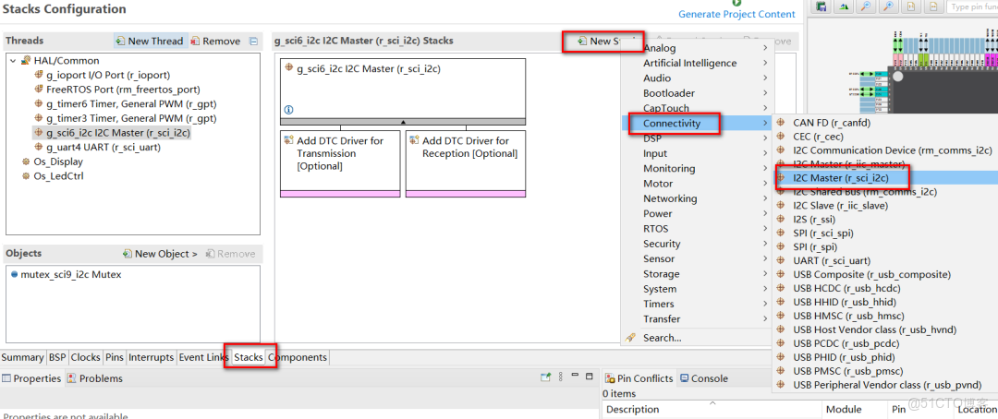Viewport: 998px width, 419px height.
Task: Select Search... in the New Stack menu
Action: [x=697, y=338]
